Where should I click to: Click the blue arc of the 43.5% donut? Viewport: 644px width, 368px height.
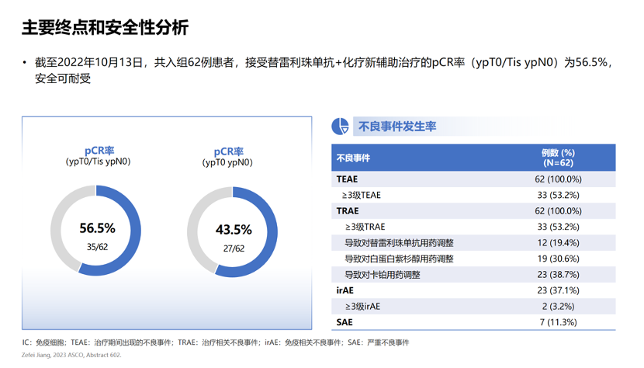(272, 232)
